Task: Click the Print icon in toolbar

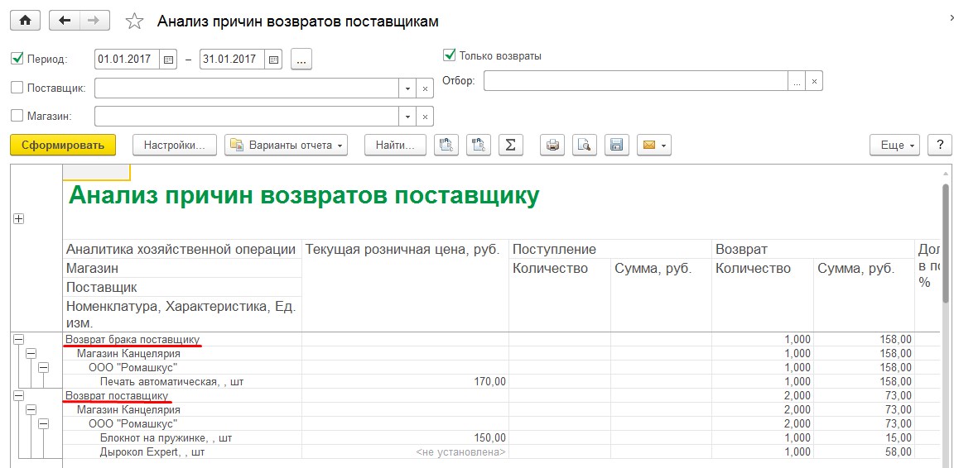Action: [552, 145]
